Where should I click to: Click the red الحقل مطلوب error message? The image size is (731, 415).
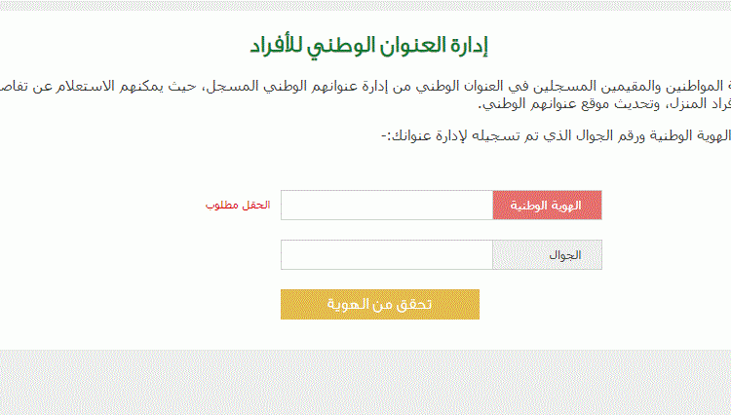coord(238,205)
